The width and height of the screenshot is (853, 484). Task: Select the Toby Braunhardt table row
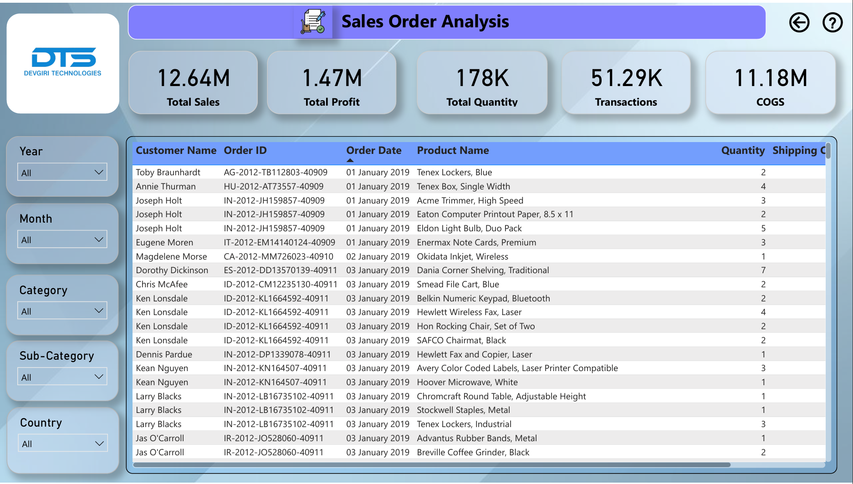pyautogui.click(x=168, y=172)
